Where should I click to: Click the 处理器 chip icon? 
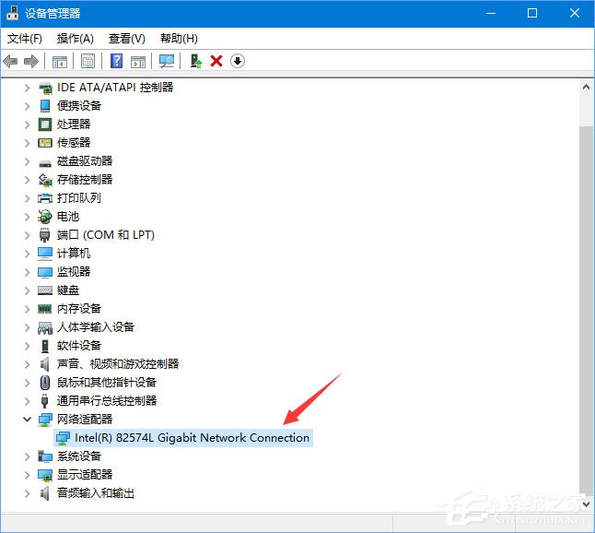pyautogui.click(x=45, y=124)
